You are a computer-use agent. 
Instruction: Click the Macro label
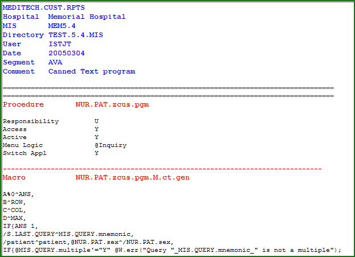click(14, 177)
